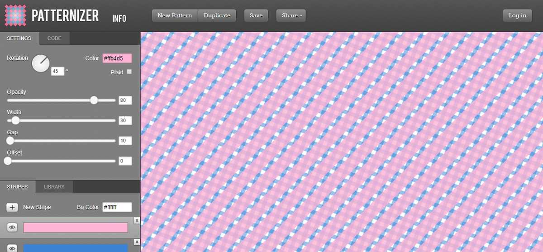The image size is (543, 252).
Task: Click the Opacity value field showing 80
Action: click(x=125, y=100)
